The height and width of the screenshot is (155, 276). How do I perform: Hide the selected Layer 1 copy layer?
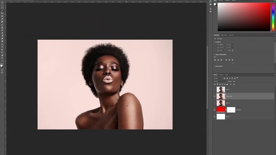click(x=215, y=96)
